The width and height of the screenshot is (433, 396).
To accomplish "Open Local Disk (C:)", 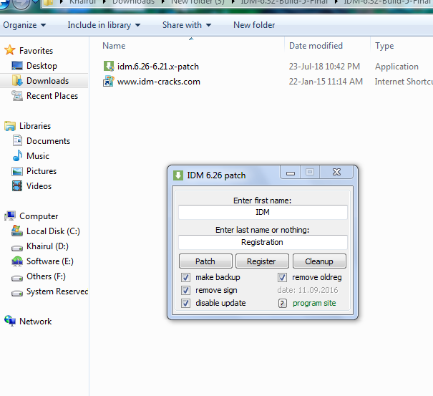I will coord(53,231).
